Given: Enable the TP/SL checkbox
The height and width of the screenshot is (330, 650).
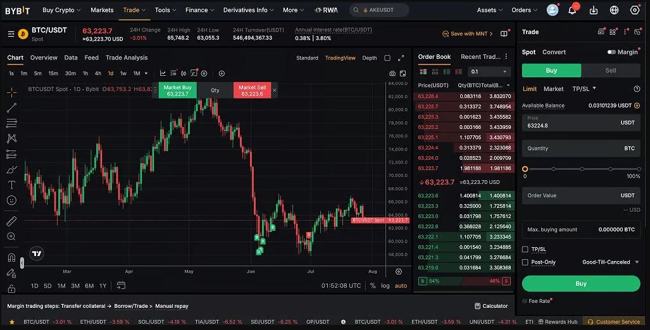Looking at the screenshot, I should (x=525, y=249).
